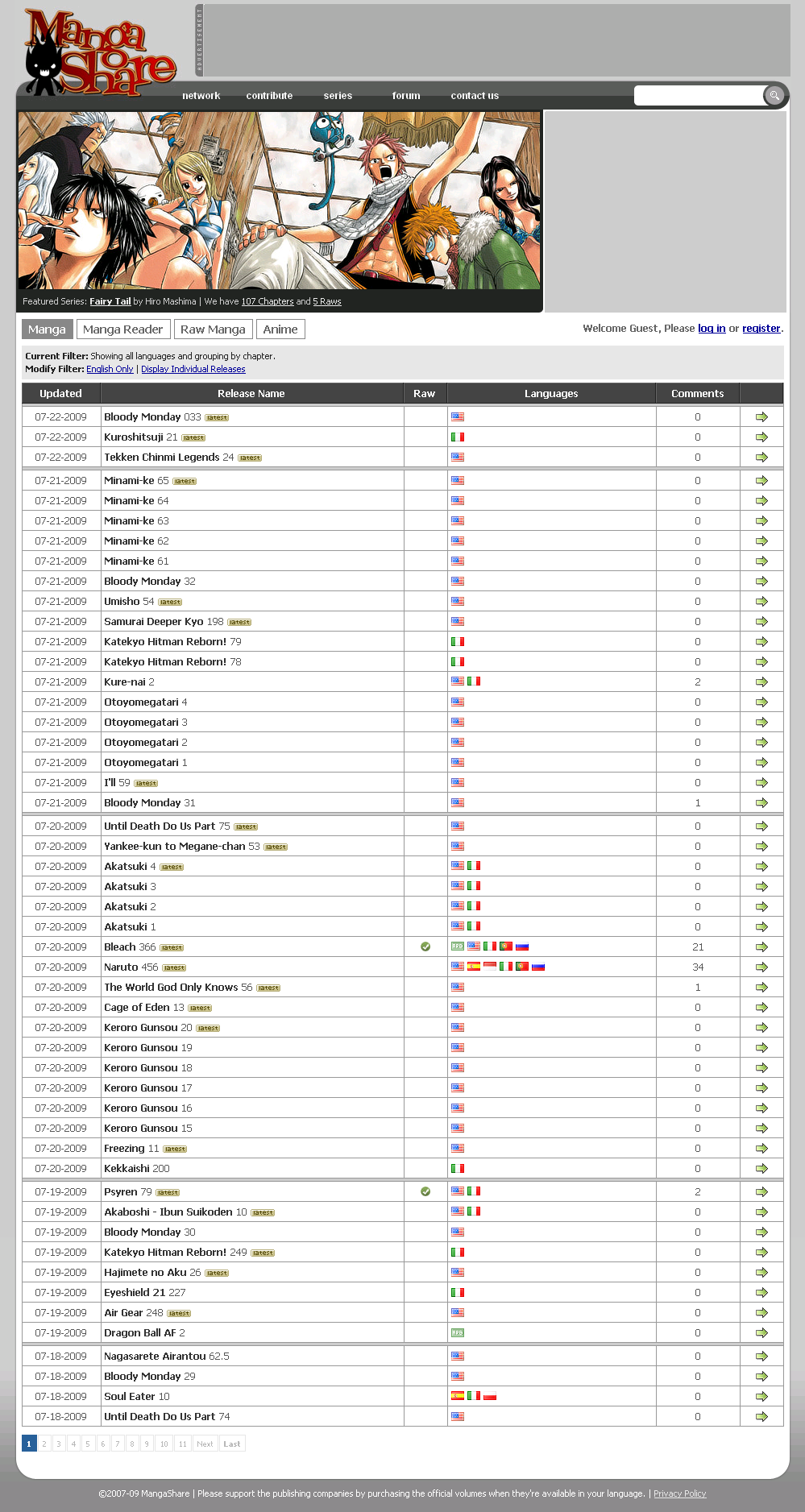Click the Comments column header

[698, 394]
